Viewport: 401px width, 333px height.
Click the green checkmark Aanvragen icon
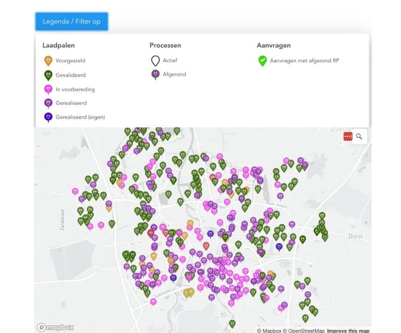pos(262,61)
